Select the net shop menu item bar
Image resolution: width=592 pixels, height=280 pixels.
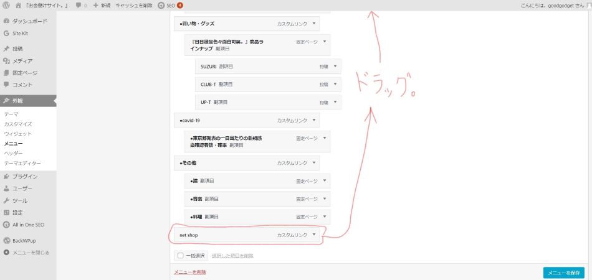click(247, 235)
